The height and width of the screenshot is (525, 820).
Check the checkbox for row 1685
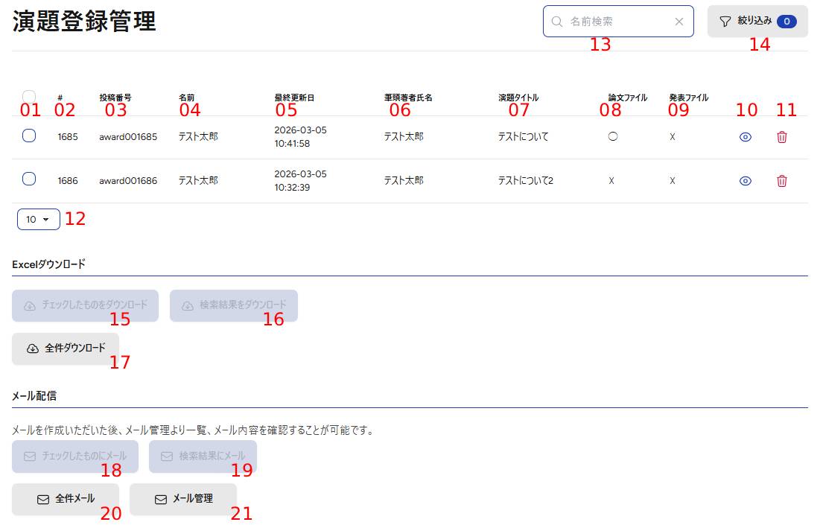(x=29, y=136)
